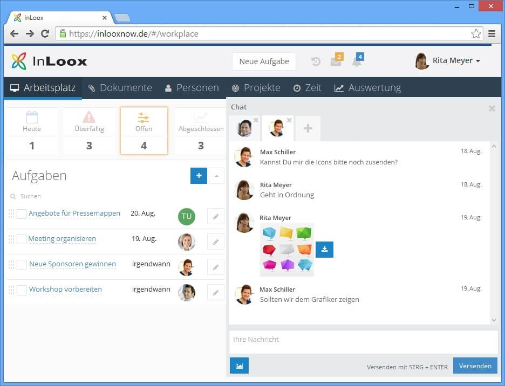Click the Versenden button to send
This screenshot has width=505, height=386.
[x=474, y=366]
